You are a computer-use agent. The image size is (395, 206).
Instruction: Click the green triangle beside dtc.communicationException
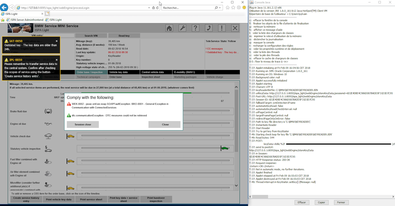coord(69,115)
